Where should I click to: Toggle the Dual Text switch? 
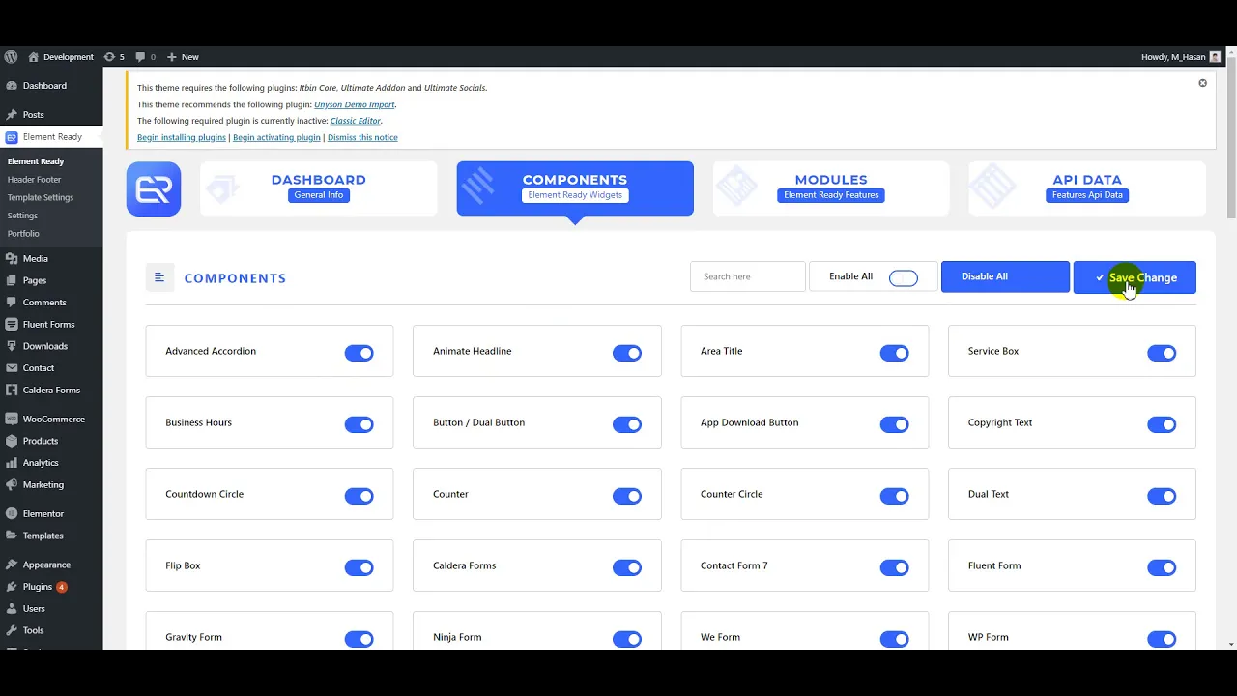point(1162,496)
